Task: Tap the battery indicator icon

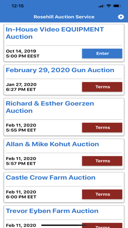Action: click(x=117, y=6)
